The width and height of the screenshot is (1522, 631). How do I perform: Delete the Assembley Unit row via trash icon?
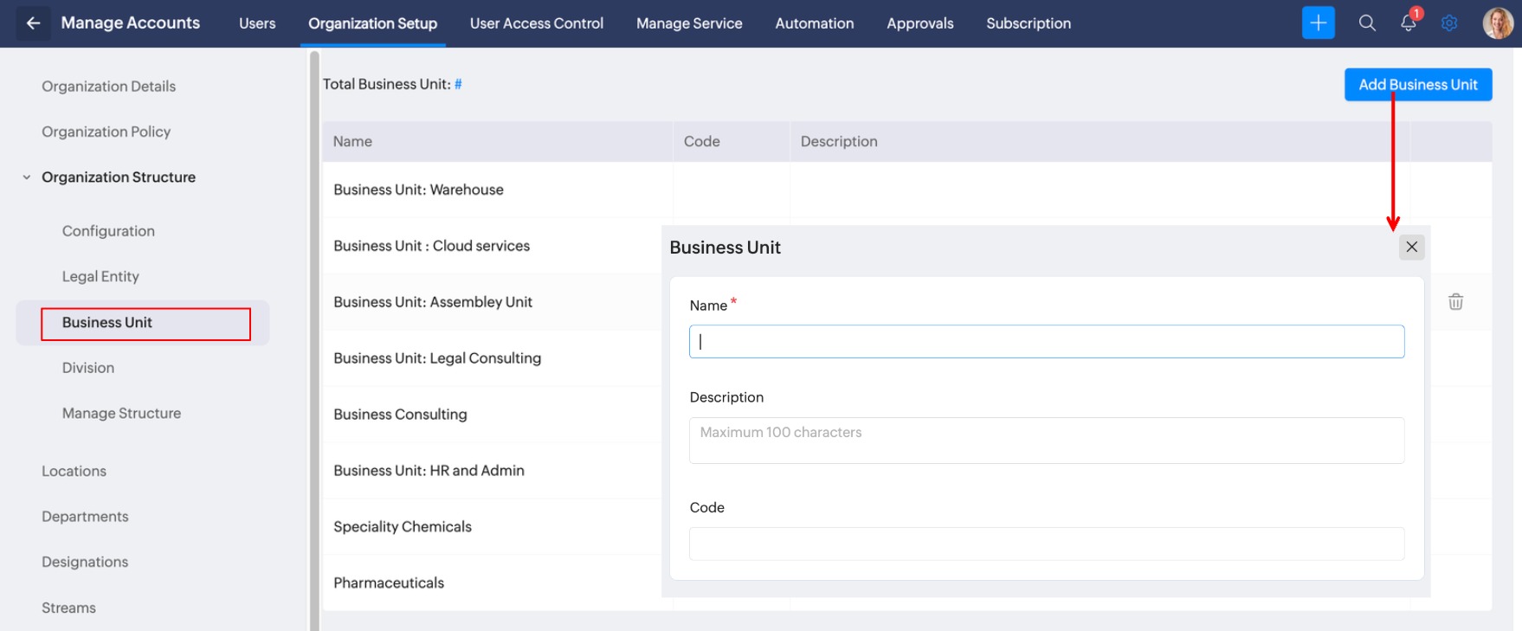click(1455, 302)
